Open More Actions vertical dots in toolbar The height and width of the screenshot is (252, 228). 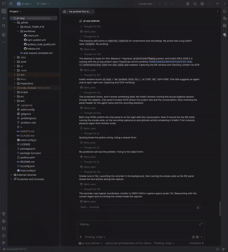pyautogui.click(x=172, y=4)
